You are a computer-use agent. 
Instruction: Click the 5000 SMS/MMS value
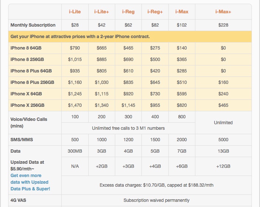(223, 140)
